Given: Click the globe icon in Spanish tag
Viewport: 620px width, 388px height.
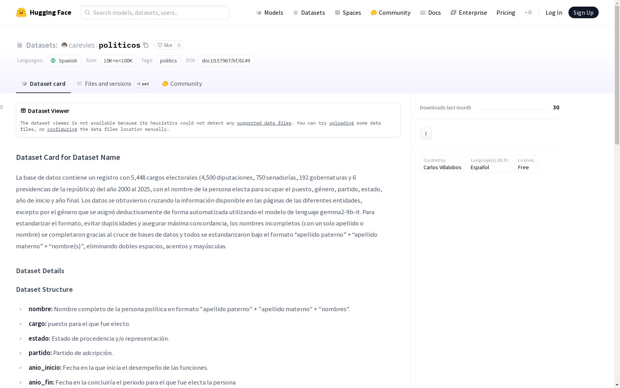Looking at the screenshot, I should pos(53,61).
